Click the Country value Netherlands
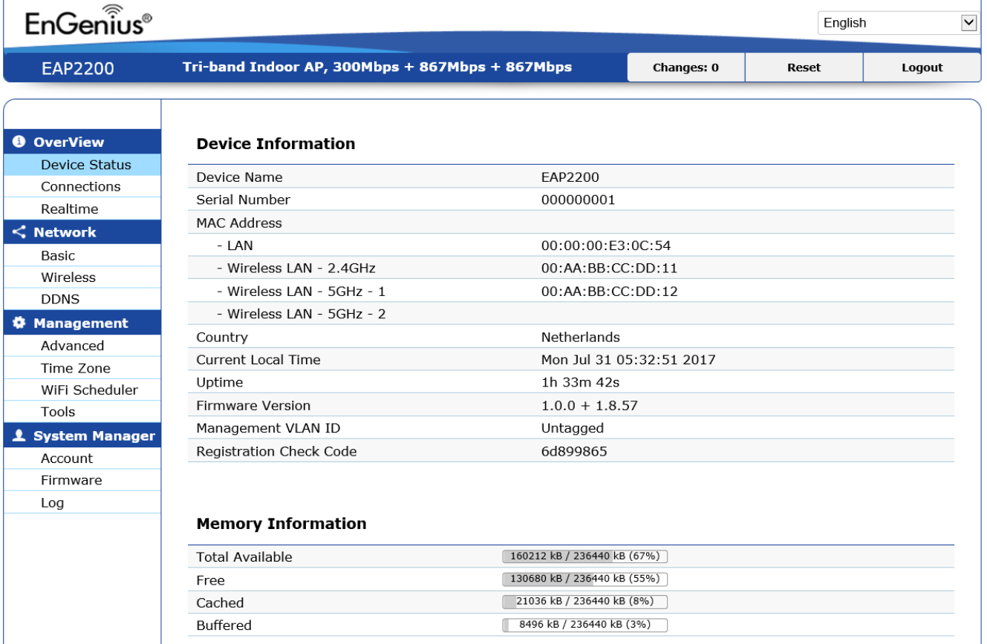The height and width of the screenshot is (644, 987). pyautogui.click(x=580, y=337)
